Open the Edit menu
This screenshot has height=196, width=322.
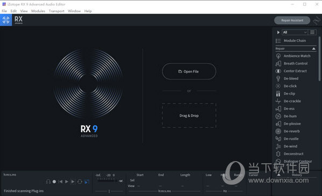point(13,11)
